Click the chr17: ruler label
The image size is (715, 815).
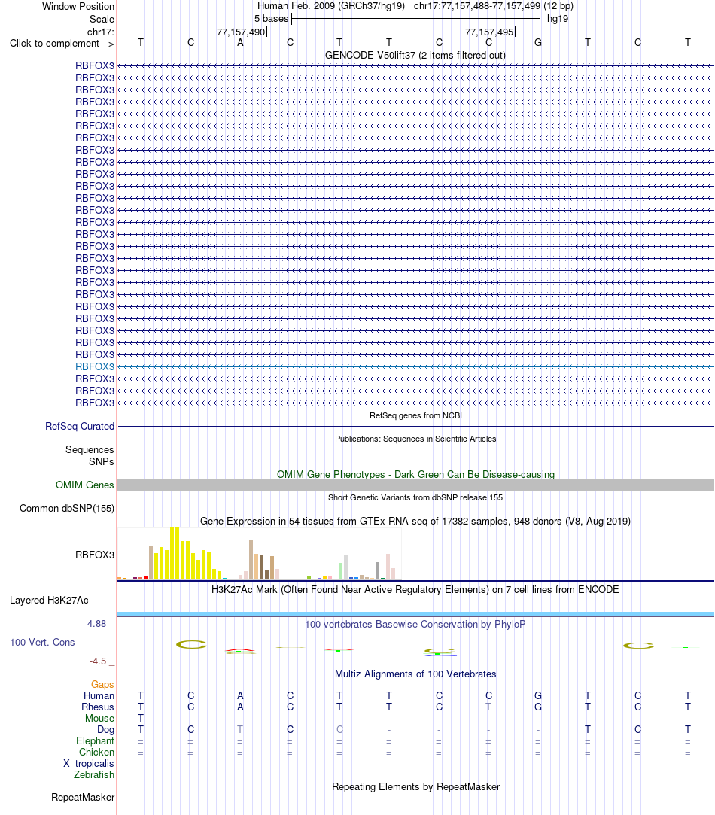(x=101, y=32)
